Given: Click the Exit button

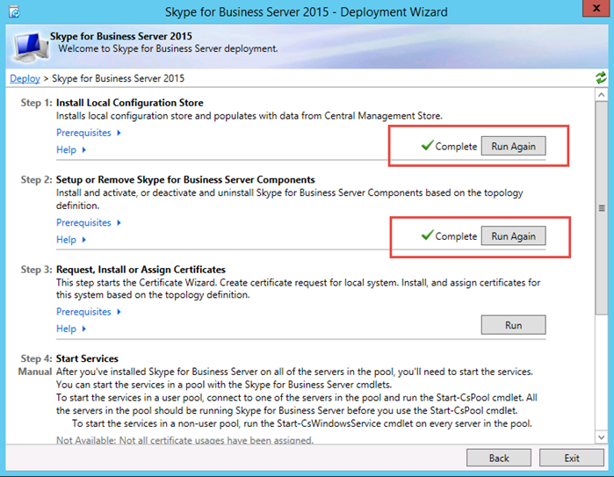Looking at the screenshot, I should [572, 458].
